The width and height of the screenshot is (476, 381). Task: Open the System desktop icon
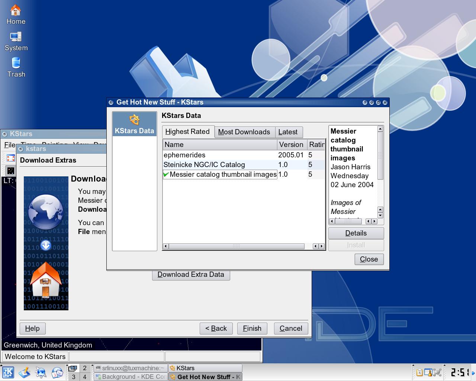click(16, 41)
